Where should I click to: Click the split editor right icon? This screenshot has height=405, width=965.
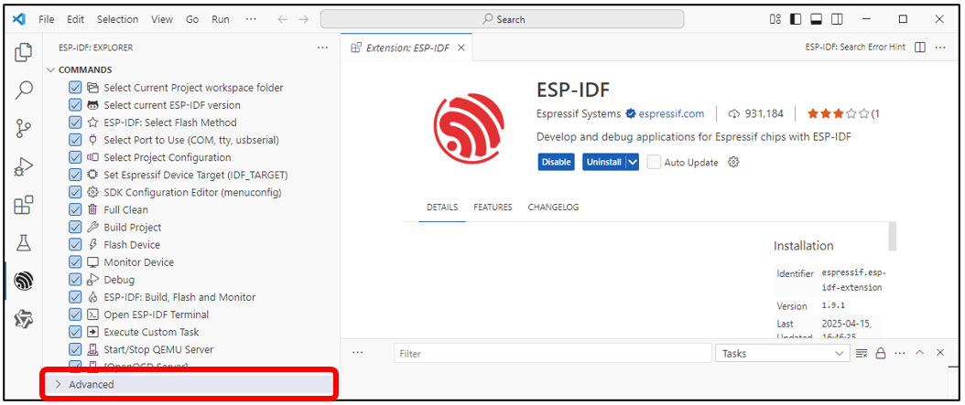click(x=920, y=48)
